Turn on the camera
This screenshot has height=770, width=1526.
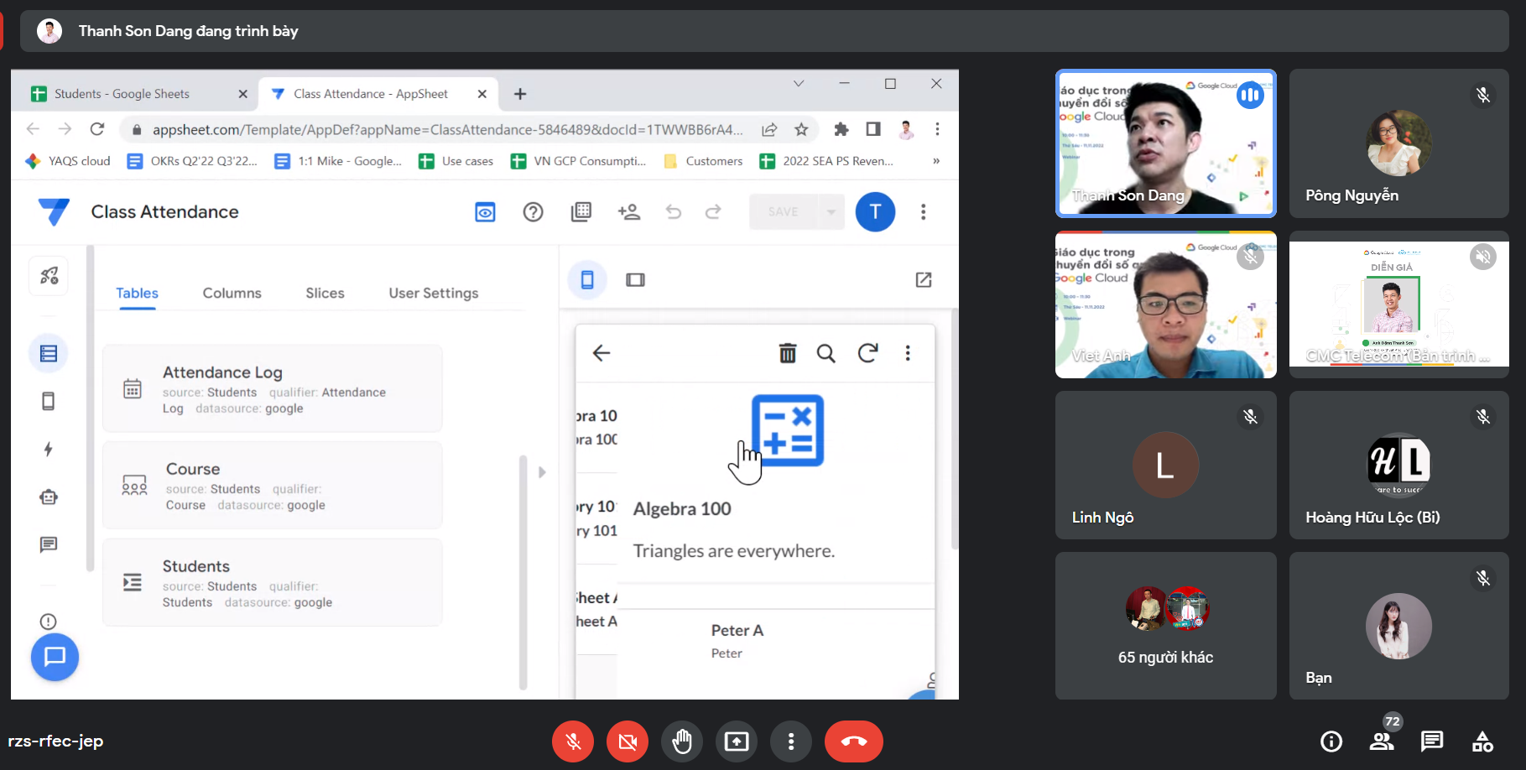628,741
